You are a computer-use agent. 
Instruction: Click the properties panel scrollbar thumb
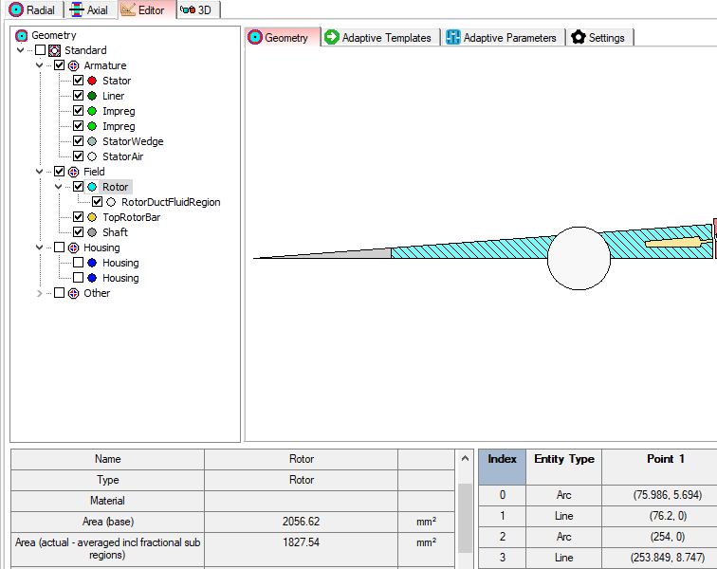click(x=465, y=517)
